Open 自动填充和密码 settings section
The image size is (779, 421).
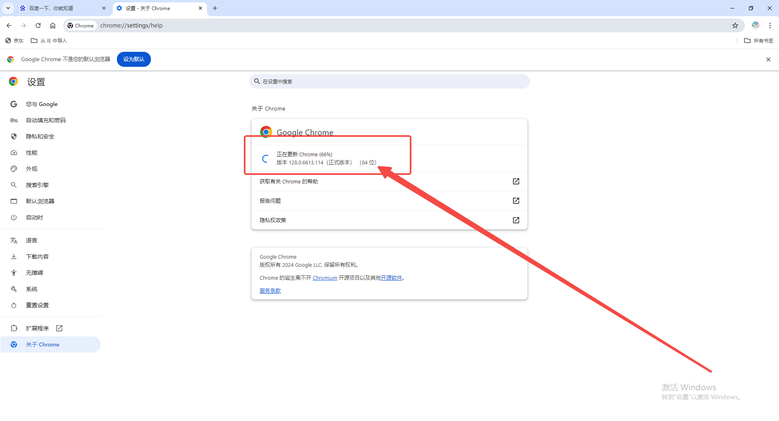51,120
